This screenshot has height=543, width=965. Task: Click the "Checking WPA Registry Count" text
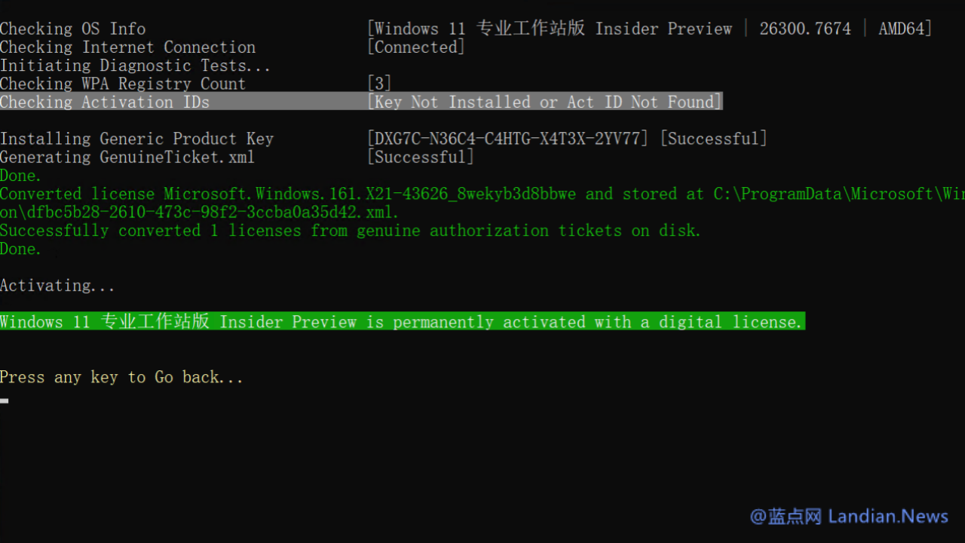coord(123,84)
